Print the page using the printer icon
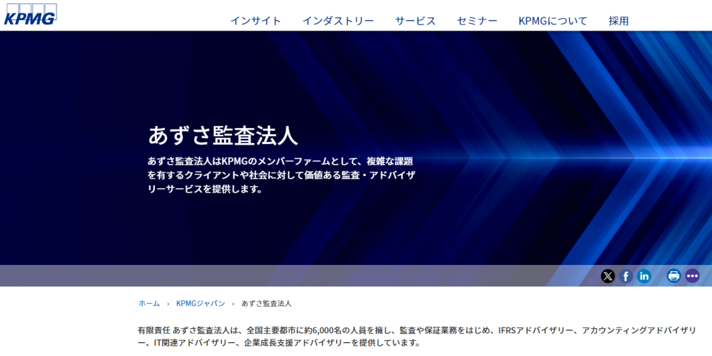The image size is (712, 356). [673, 276]
